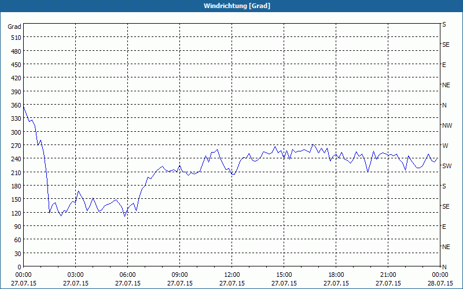Select the E compass label at 450 level
Viewport: 463px width, 289px height.
point(444,65)
